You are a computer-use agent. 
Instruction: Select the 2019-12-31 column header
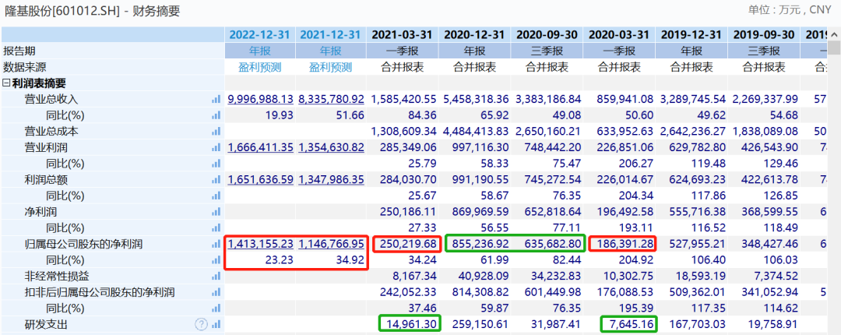(691, 35)
